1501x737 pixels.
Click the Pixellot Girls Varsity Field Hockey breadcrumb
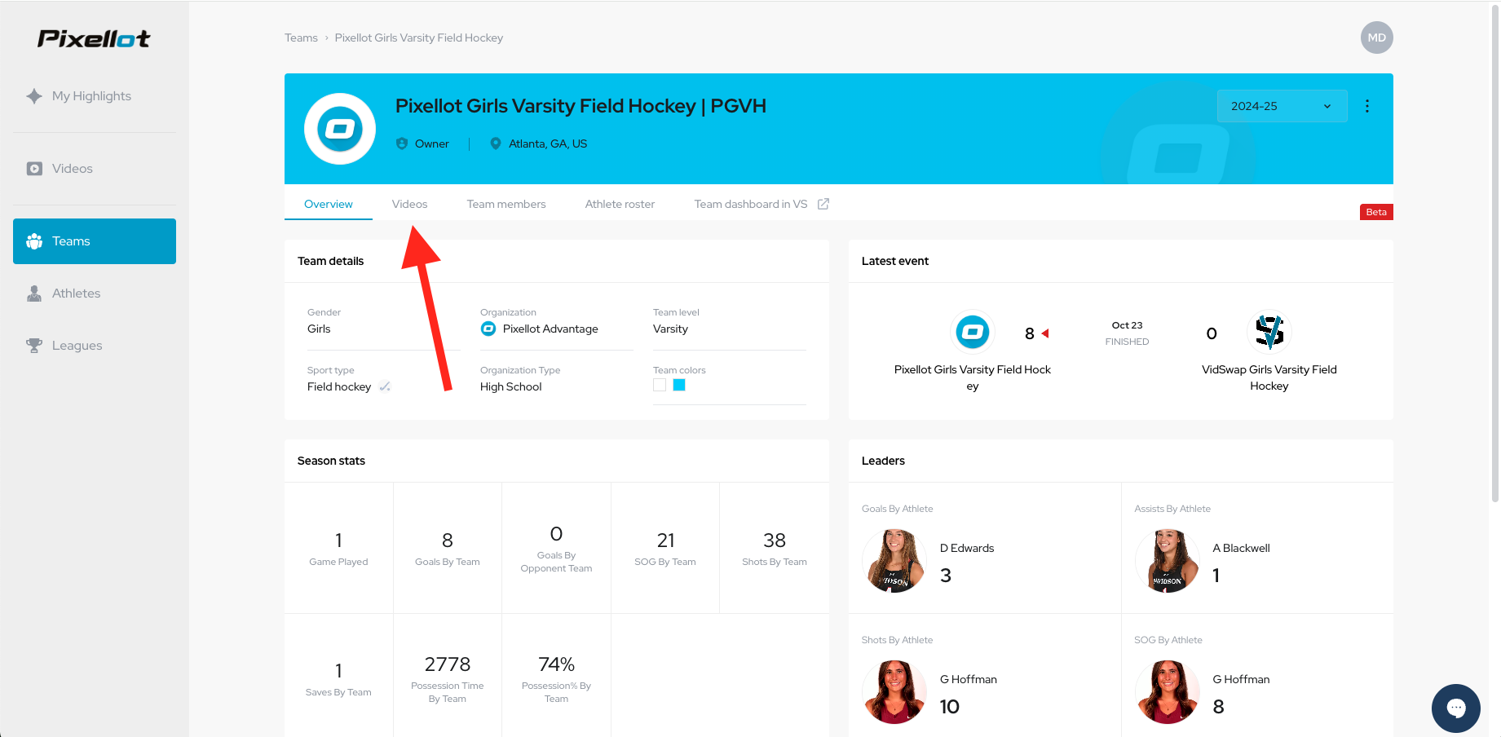pos(419,38)
